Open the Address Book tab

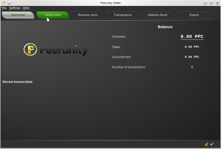(x=158, y=15)
